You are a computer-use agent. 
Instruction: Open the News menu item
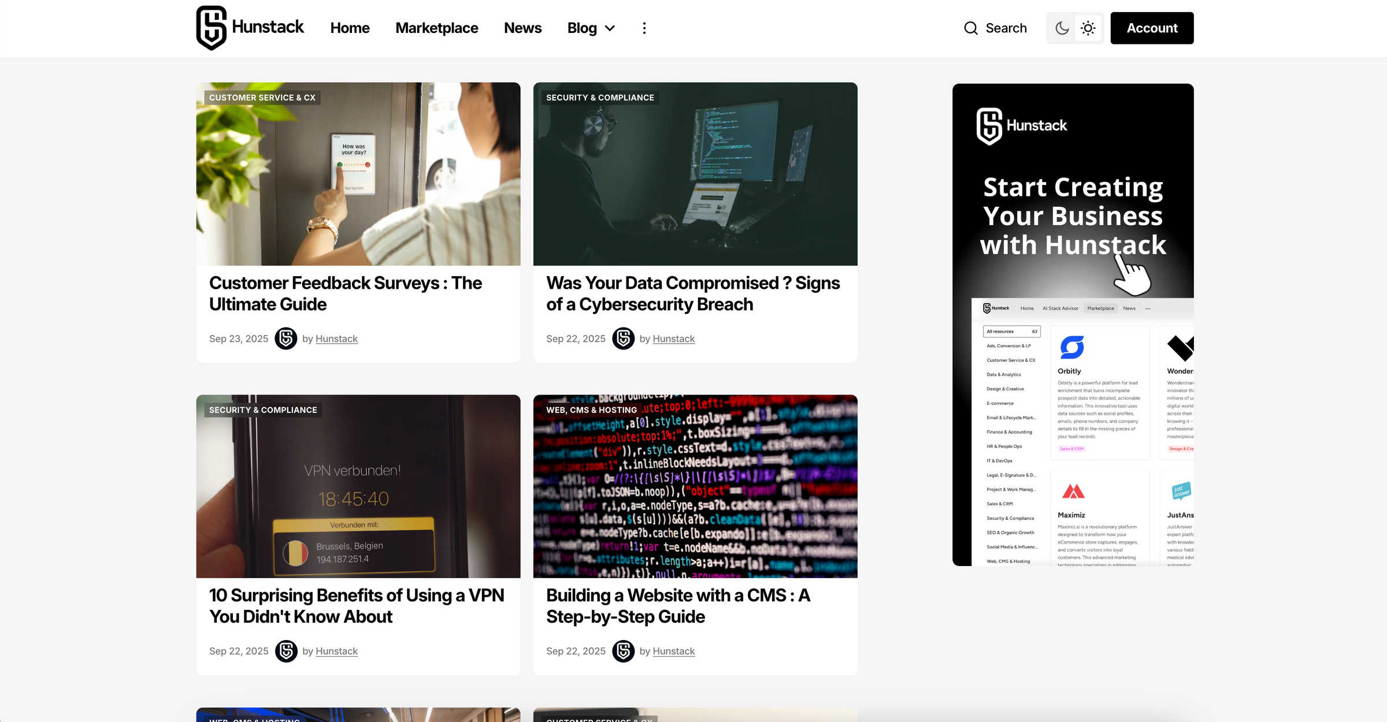click(522, 28)
